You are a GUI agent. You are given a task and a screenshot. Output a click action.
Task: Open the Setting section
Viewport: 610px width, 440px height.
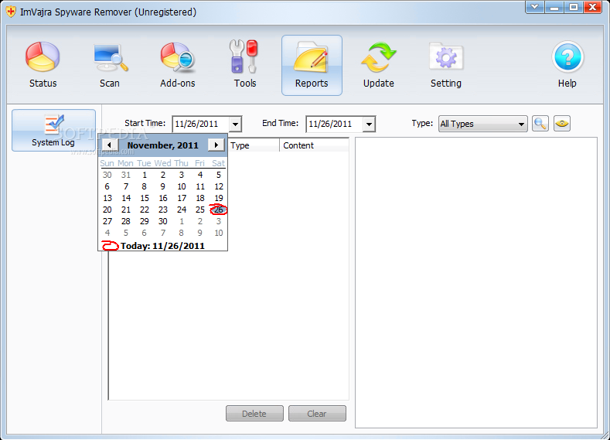click(x=446, y=65)
